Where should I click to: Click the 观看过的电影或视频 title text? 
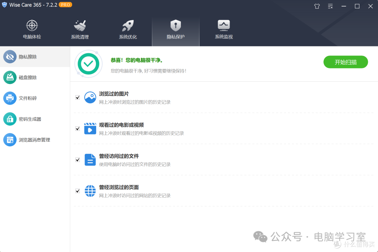coord(121,125)
